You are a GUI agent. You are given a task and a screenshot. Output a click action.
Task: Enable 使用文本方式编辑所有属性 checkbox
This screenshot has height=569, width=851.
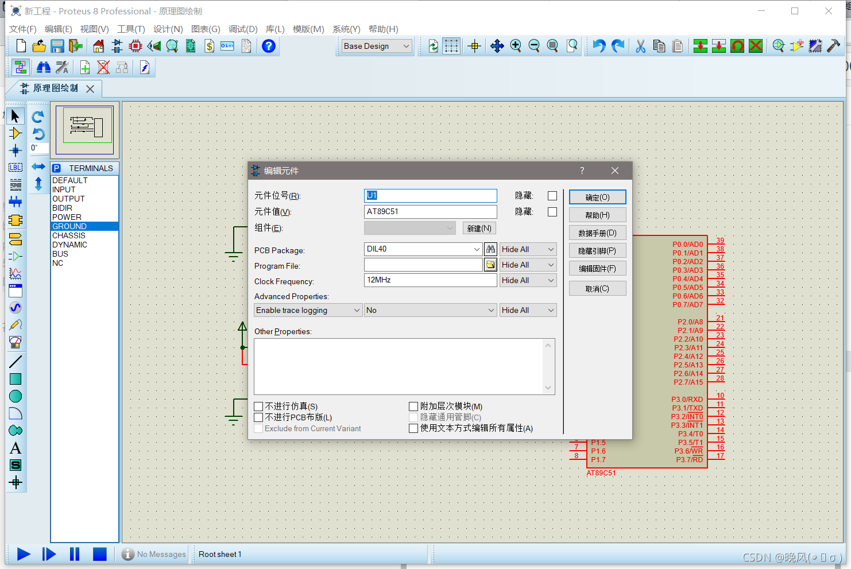(x=413, y=428)
